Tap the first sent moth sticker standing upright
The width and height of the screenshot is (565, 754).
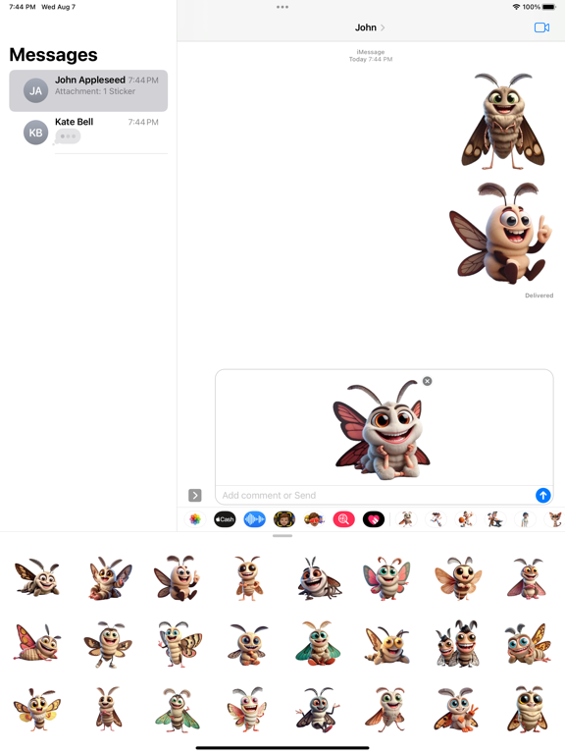(503, 121)
